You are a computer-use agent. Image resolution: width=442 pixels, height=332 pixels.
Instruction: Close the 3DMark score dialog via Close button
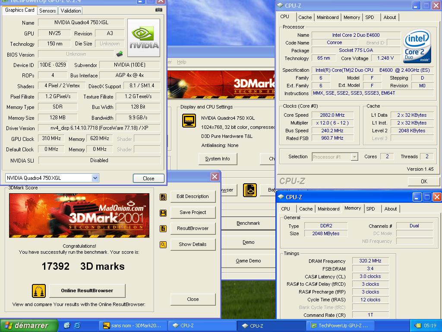click(193, 299)
